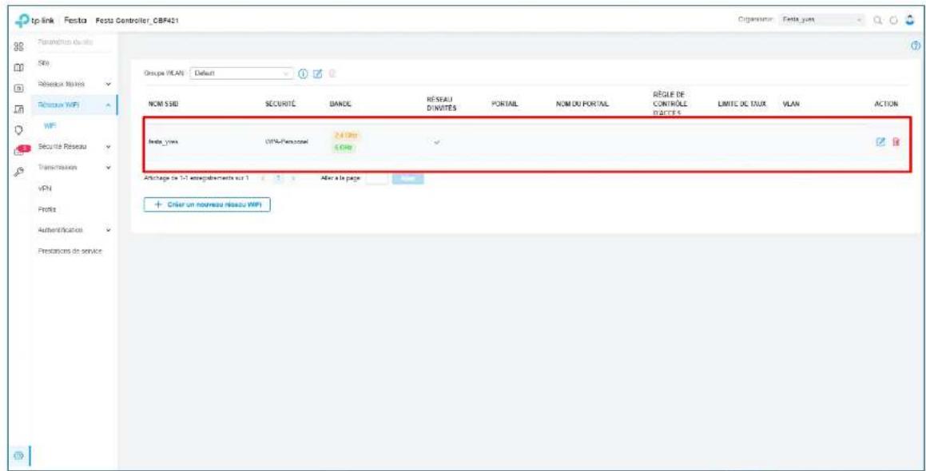926x471 pixels.
Task: Open the Site settings menu item
Action: [43, 62]
